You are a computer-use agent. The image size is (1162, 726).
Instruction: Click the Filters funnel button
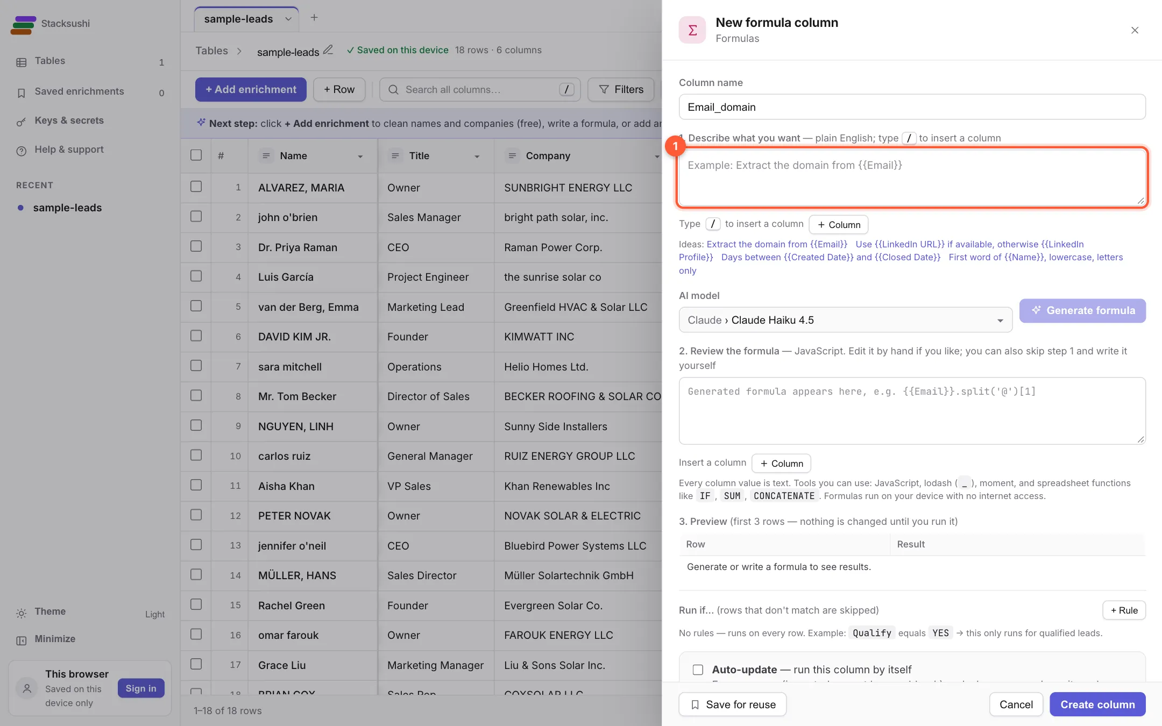621,89
